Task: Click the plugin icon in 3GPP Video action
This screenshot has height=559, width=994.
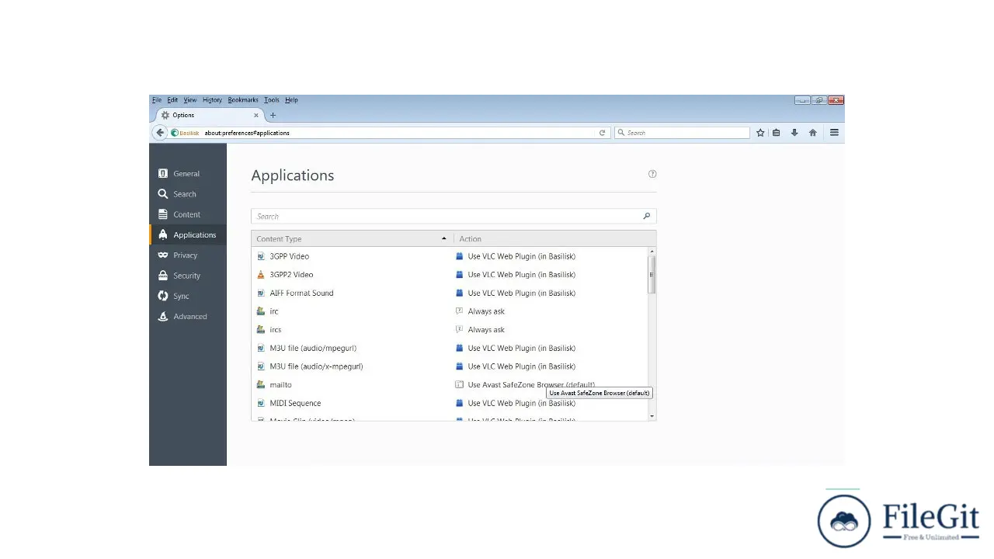Action: click(460, 256)
